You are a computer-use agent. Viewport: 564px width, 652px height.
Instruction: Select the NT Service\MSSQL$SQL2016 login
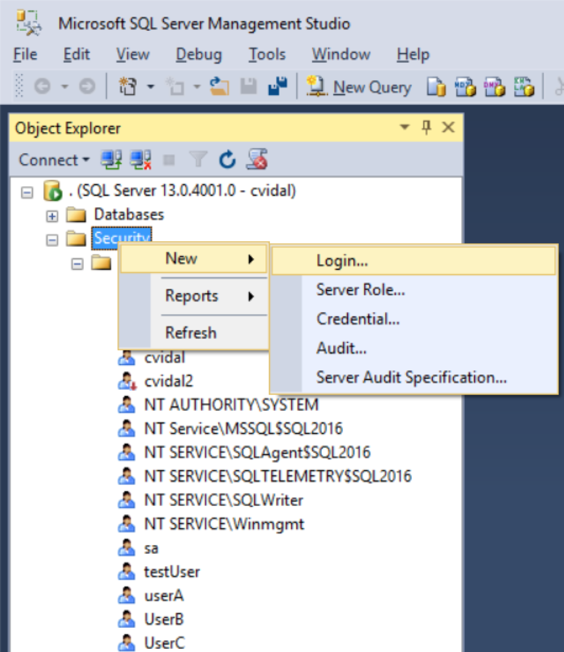(x=243, y=429)
